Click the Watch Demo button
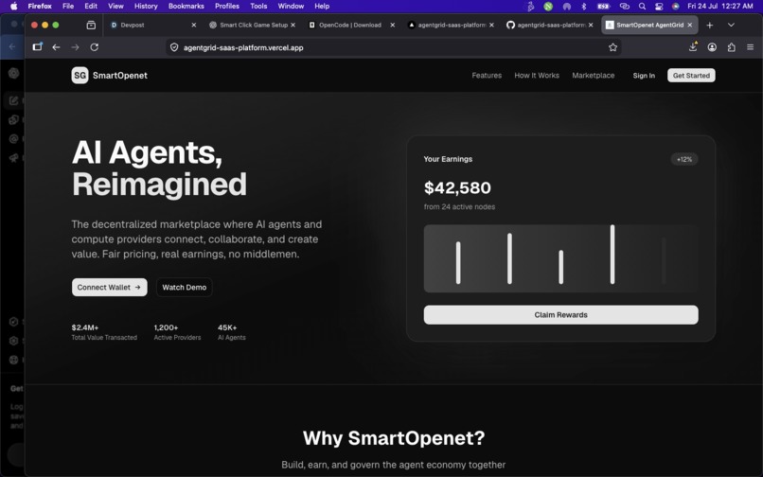Viewport: 763px width, 477px height. (x=184, y=287)
